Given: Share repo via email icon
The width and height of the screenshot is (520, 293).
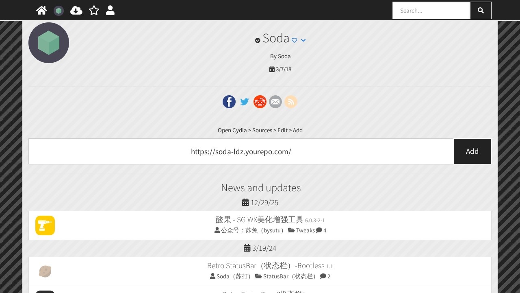Looking at the screenshot, I should (275, 102).
